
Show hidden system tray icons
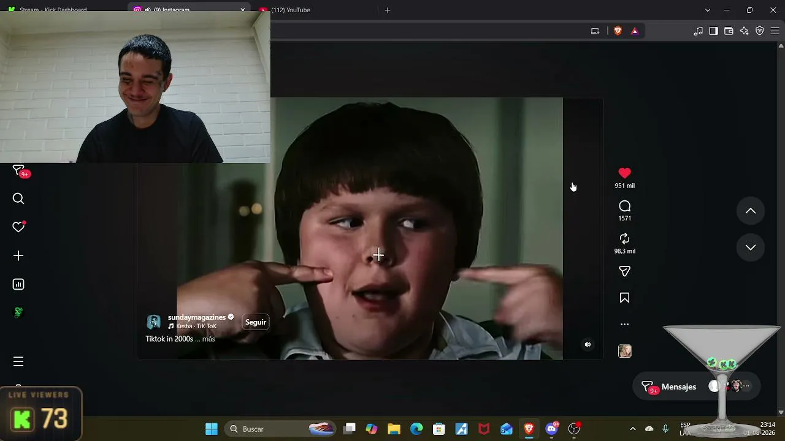coord(632,429)
